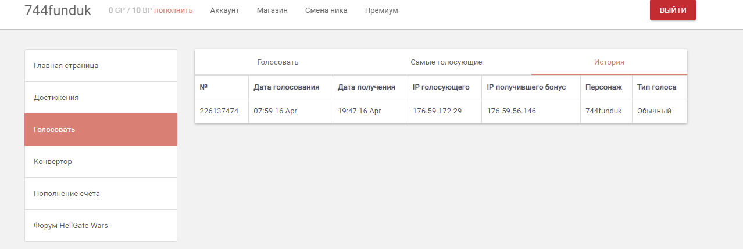Open the Аккаунт menu item

(224, 10)
